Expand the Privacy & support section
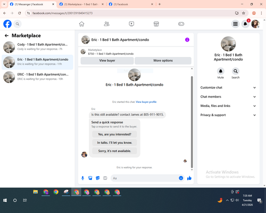Screen dimensions: 266x213 (228, 115)
